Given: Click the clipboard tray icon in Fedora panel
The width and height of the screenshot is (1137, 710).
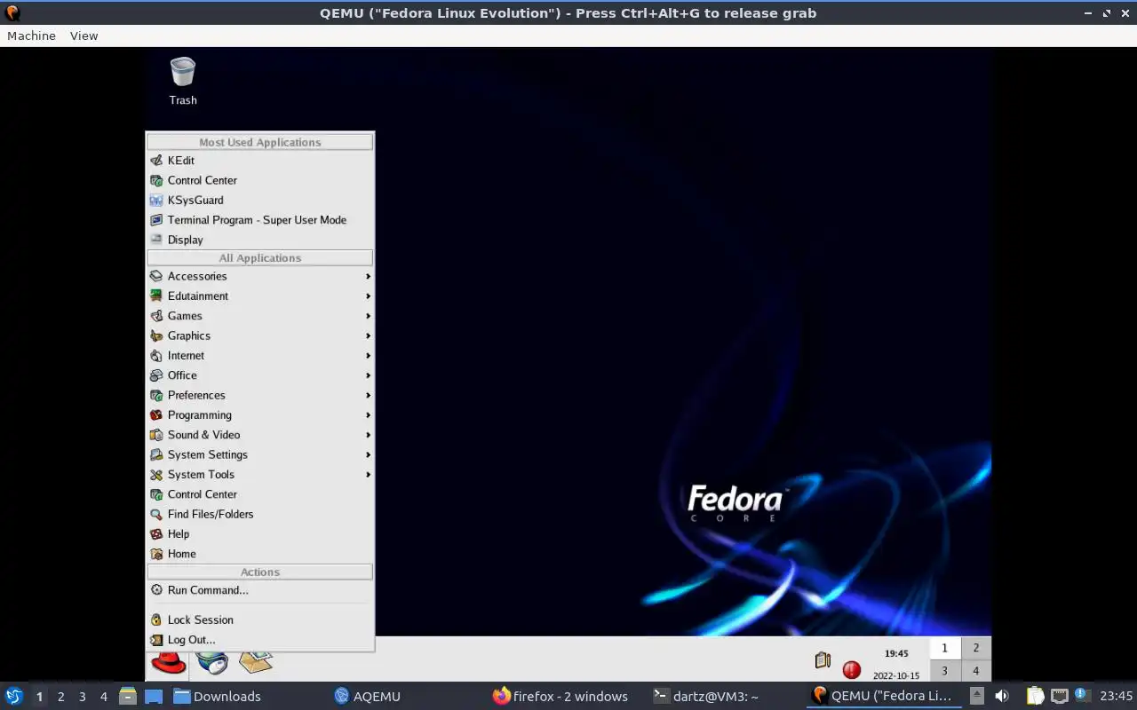Looking at the screenshot, I should coord(823,660).
